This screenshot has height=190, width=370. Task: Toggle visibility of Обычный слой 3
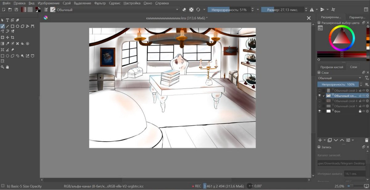coord(319,91)
